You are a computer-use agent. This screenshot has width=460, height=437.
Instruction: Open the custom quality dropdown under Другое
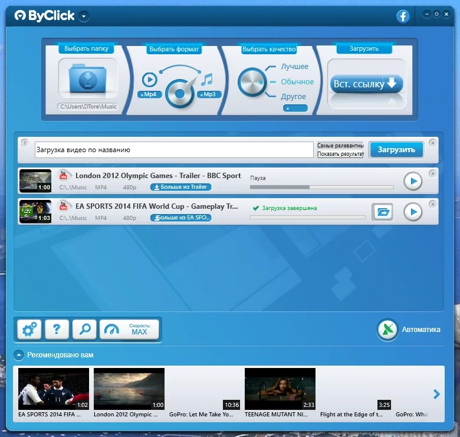click(x=295, y=109)
